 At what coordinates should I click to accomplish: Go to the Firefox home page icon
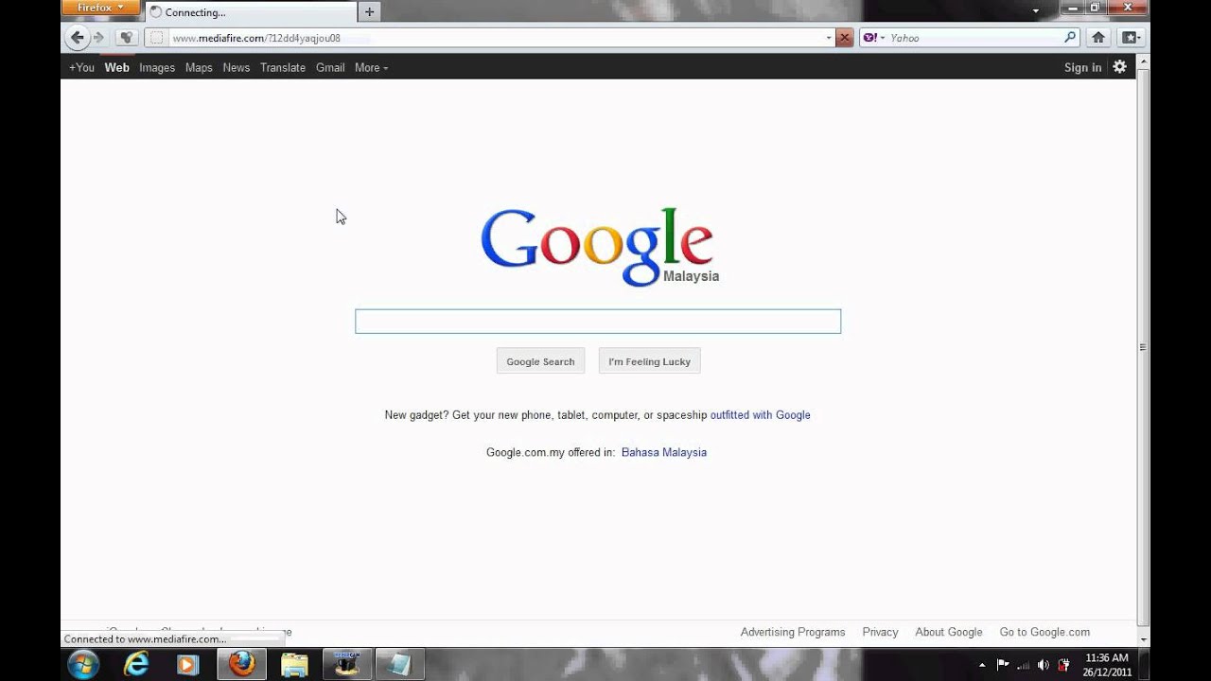pos(1098,38)
